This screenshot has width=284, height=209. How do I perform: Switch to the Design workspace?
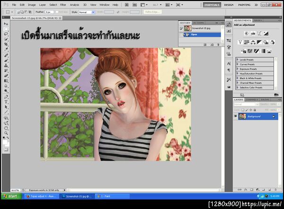click(x=229, y=5)
